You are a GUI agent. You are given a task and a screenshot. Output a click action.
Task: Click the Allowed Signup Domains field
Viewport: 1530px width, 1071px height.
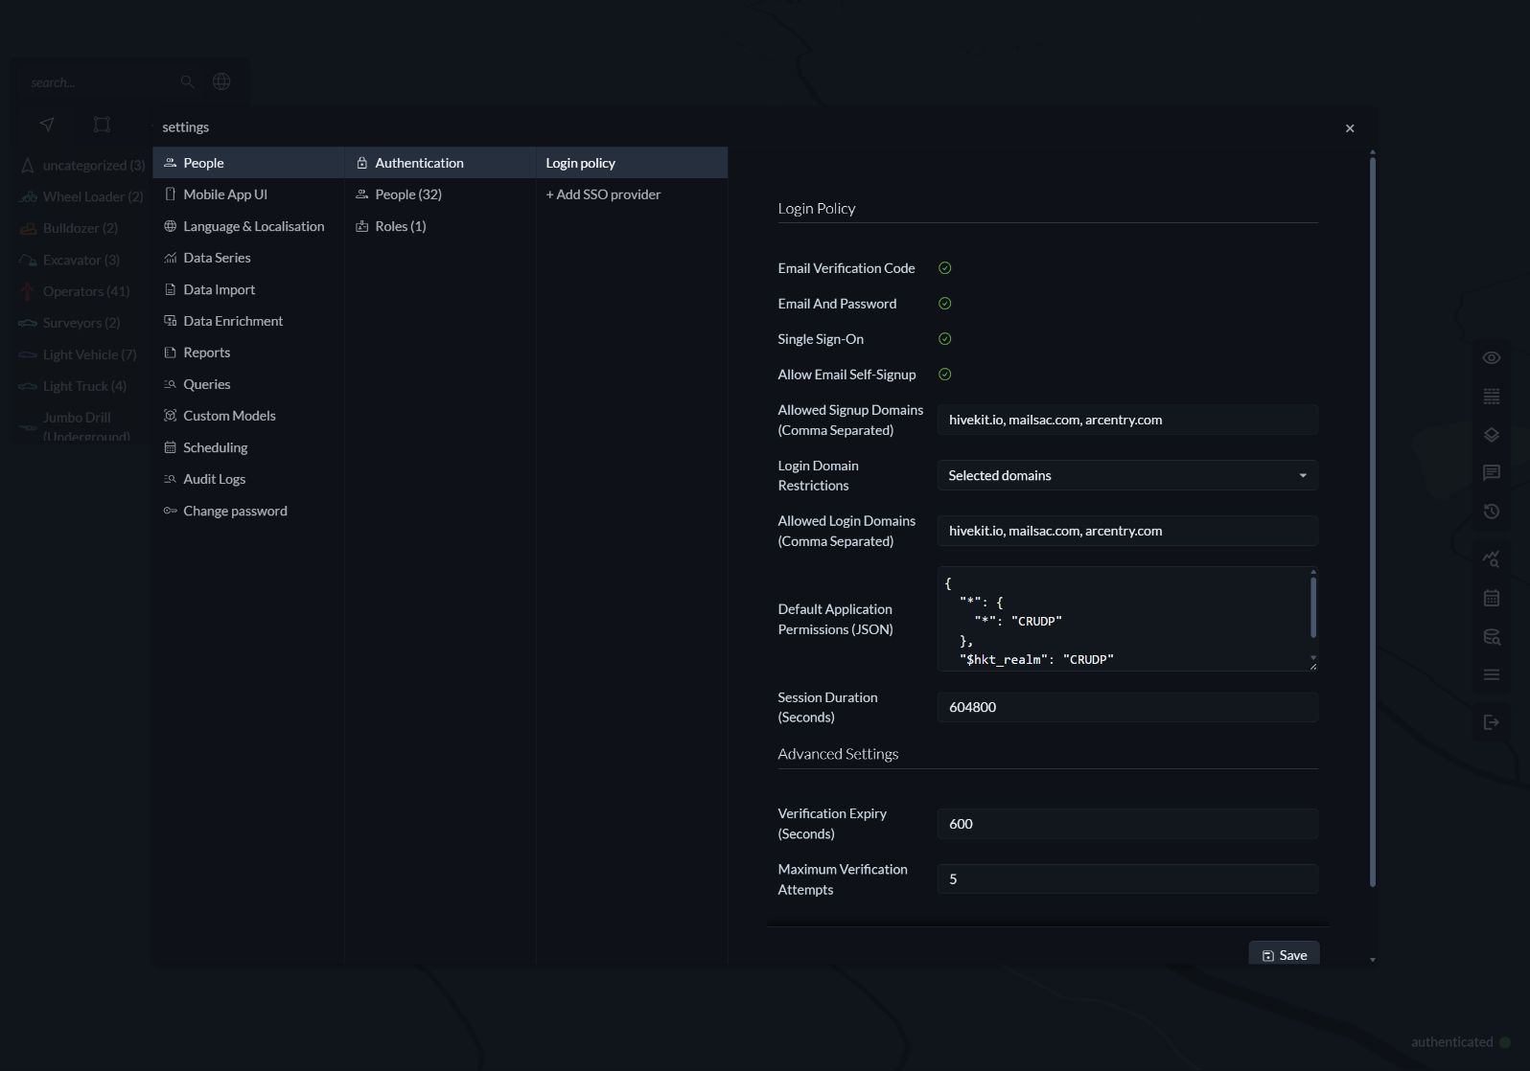click(1127, 420)
